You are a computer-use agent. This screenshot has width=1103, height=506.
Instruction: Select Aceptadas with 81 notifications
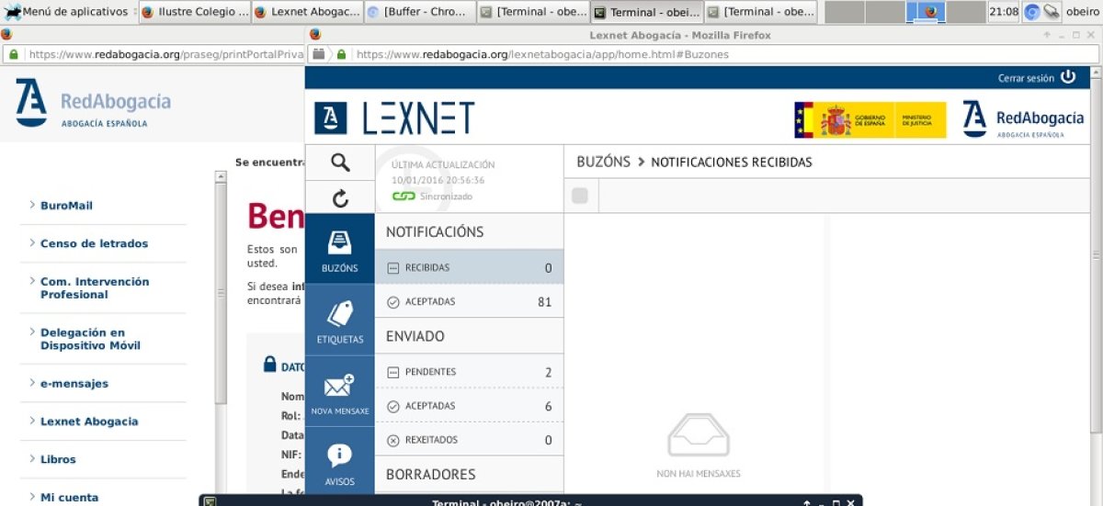pyautogui.click(x=469, y=301)
